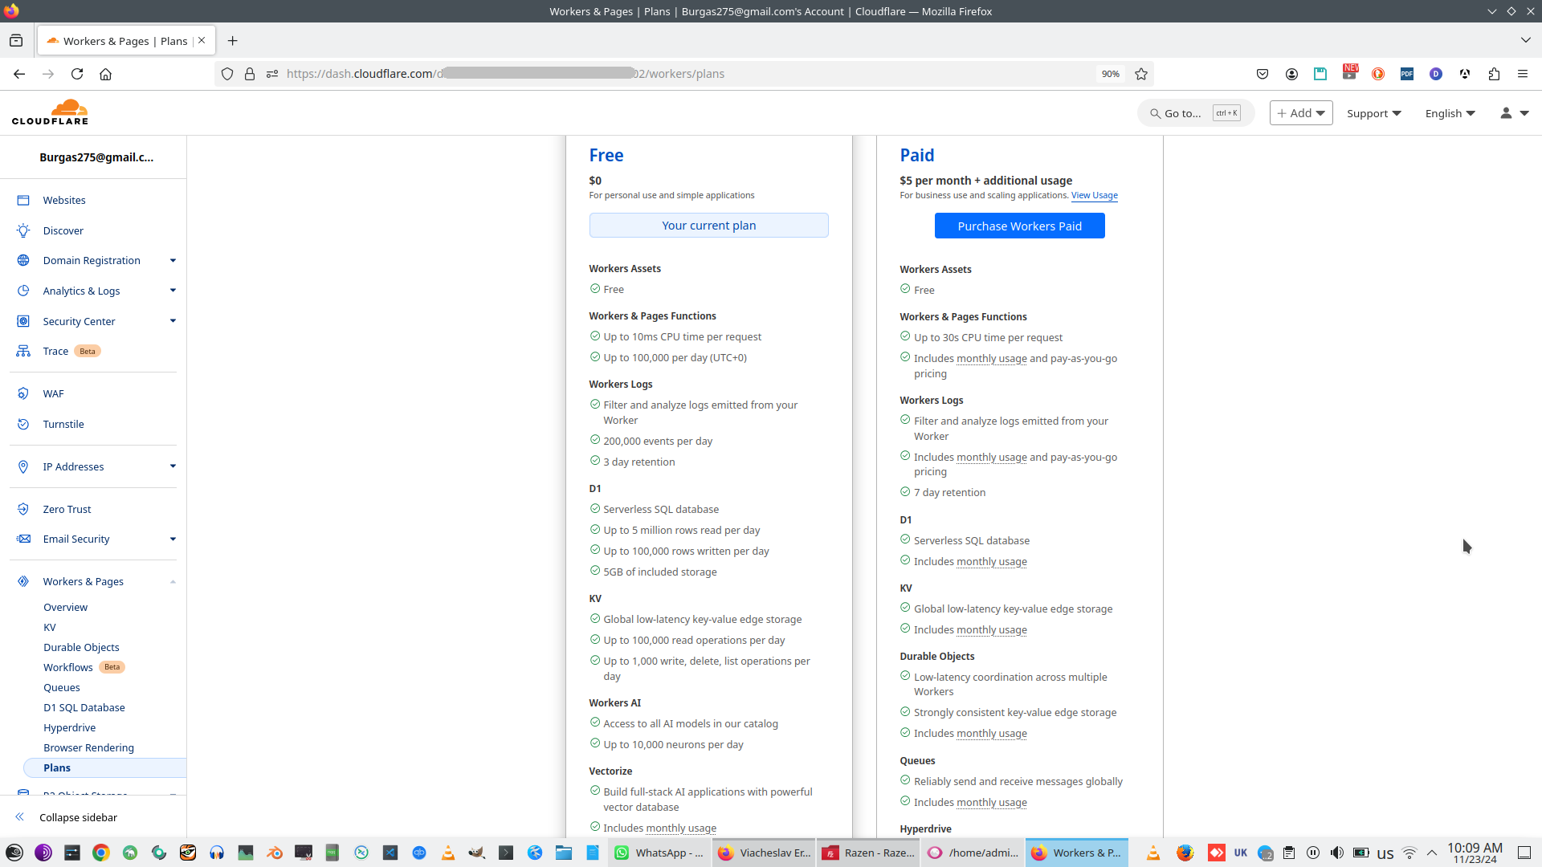The image size is (1542, 867).
Task: Open the View Usage link
Action: 1094,195
